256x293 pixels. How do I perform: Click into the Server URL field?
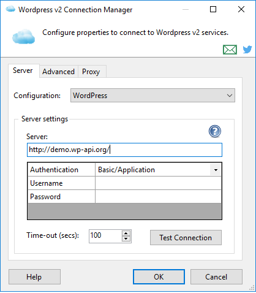[124, 150]
